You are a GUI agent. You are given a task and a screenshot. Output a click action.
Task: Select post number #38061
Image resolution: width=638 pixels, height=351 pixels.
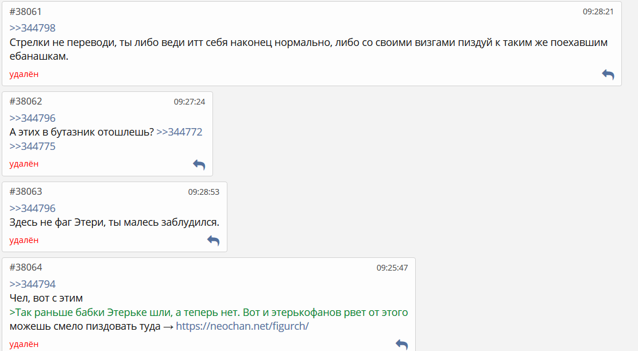[x=26, y=11]
